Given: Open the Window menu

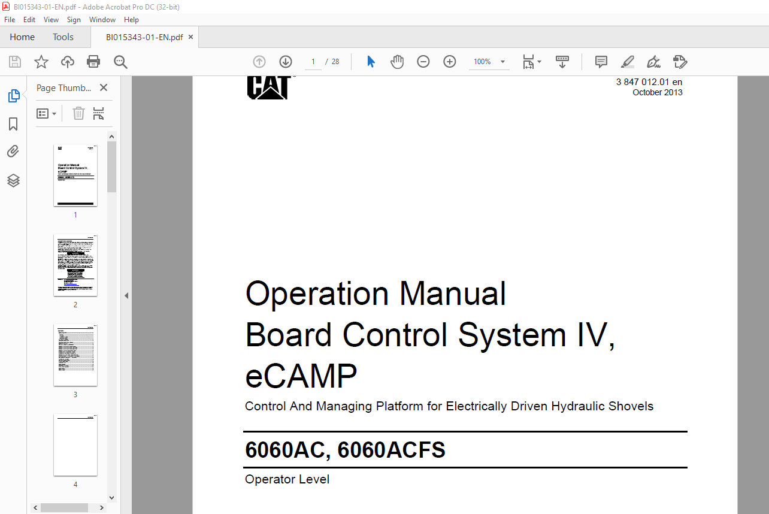Looking at the screenshot, I should coord(102,19).
